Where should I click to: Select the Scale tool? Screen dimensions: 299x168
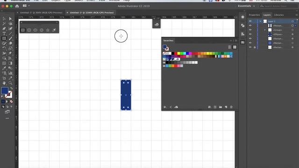pyautogui.click(x=10, y=49)
